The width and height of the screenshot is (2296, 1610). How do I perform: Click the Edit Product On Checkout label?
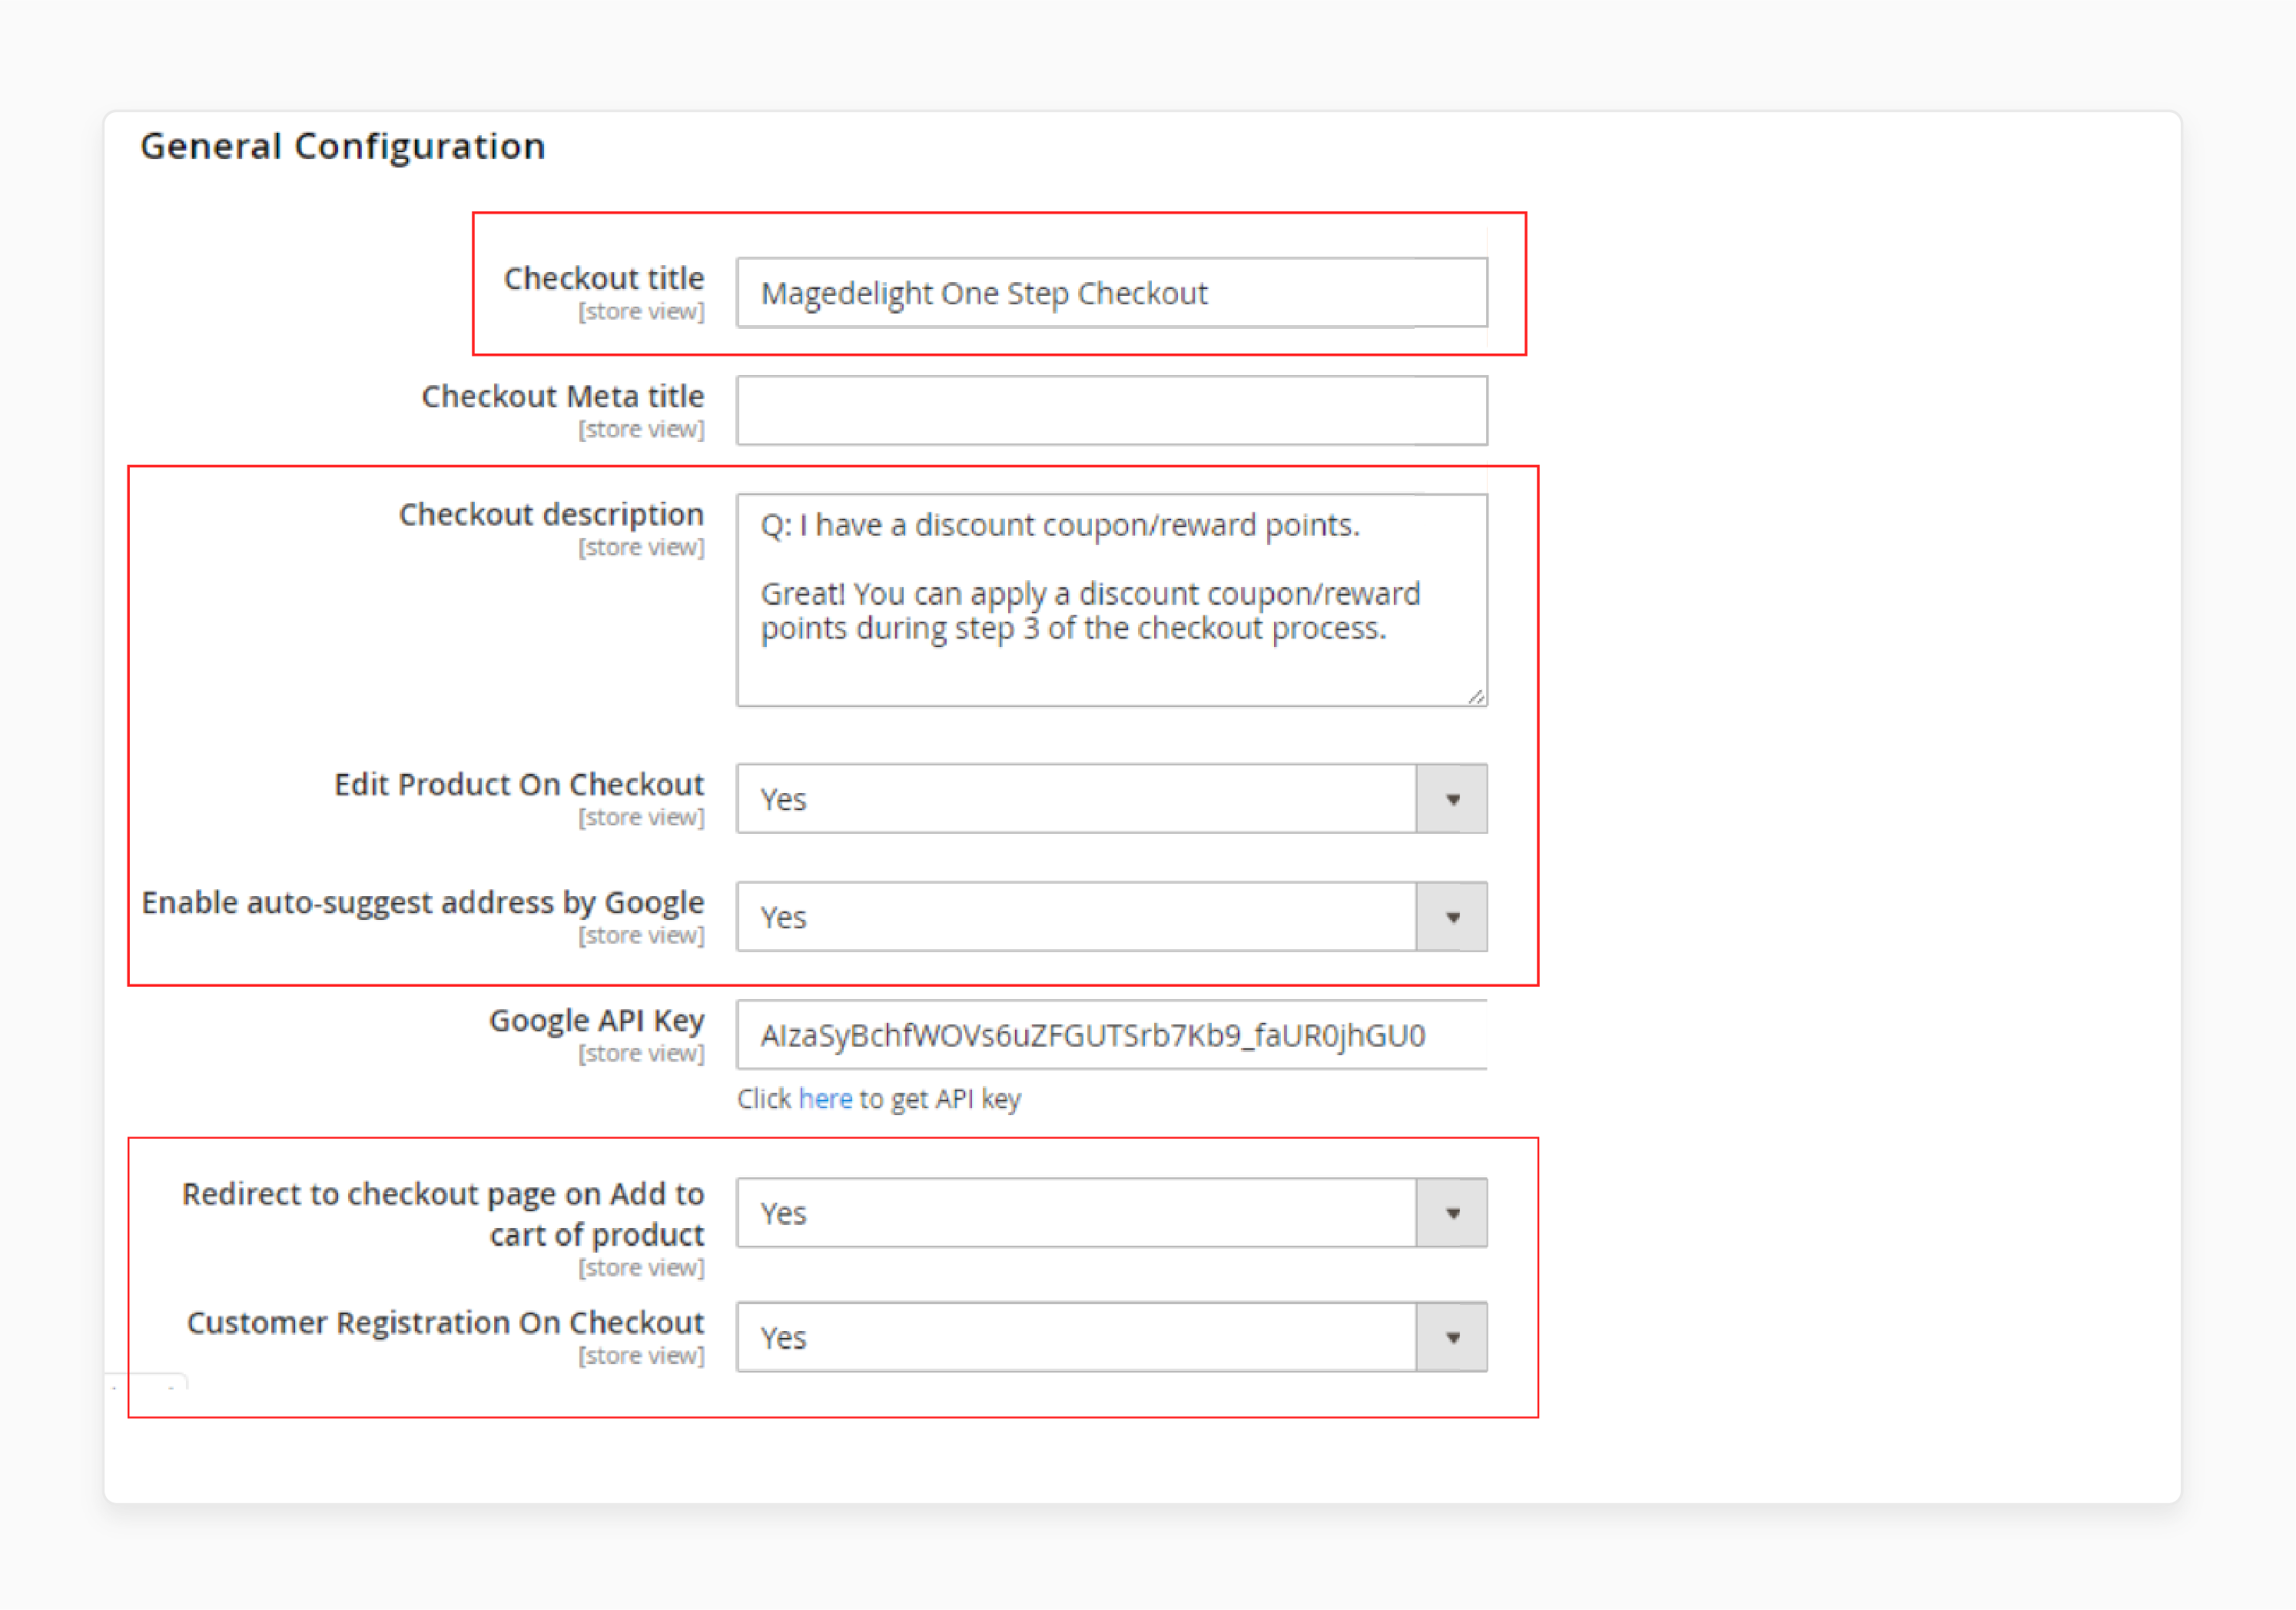tap(519, 784)
